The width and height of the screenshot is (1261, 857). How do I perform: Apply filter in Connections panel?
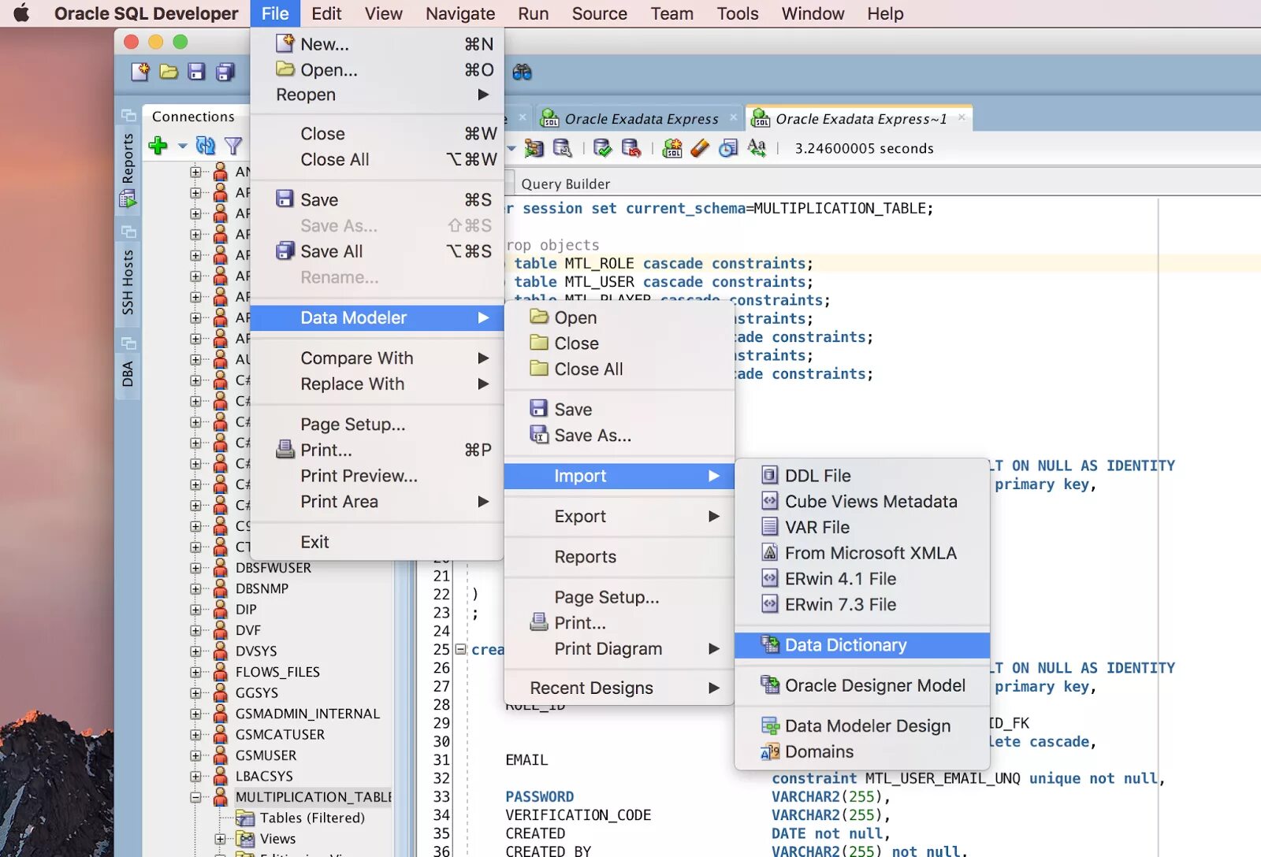[233, 146]
